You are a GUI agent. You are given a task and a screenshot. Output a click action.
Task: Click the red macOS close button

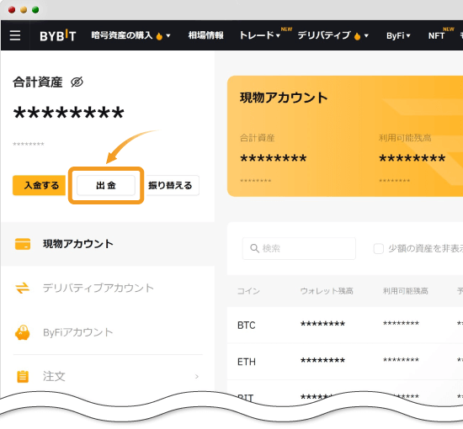pos(12,10)
